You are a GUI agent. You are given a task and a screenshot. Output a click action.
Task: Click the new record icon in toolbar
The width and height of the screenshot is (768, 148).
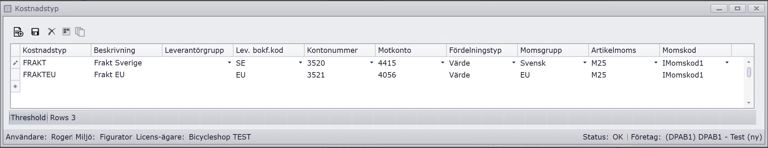pyautogui.click(x=18, y=32)
